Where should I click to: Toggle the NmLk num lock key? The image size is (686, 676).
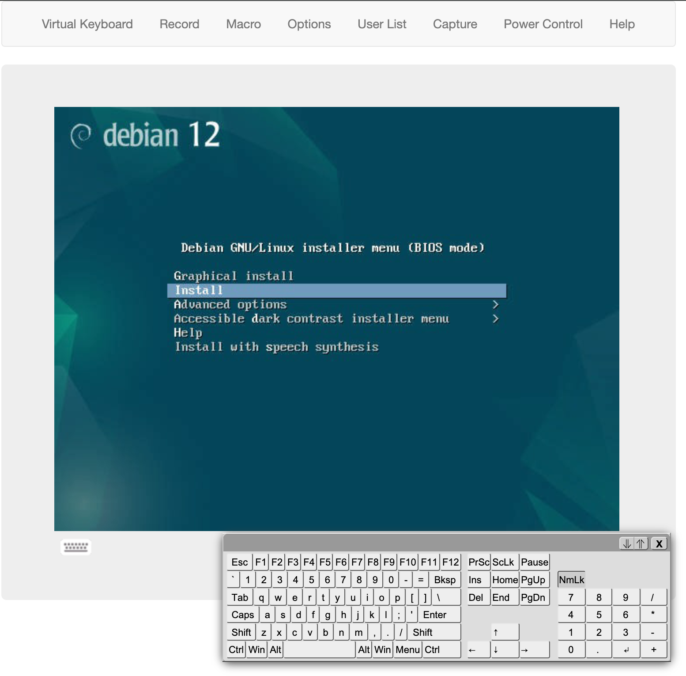pyautogui.click(x=571, y=580)
